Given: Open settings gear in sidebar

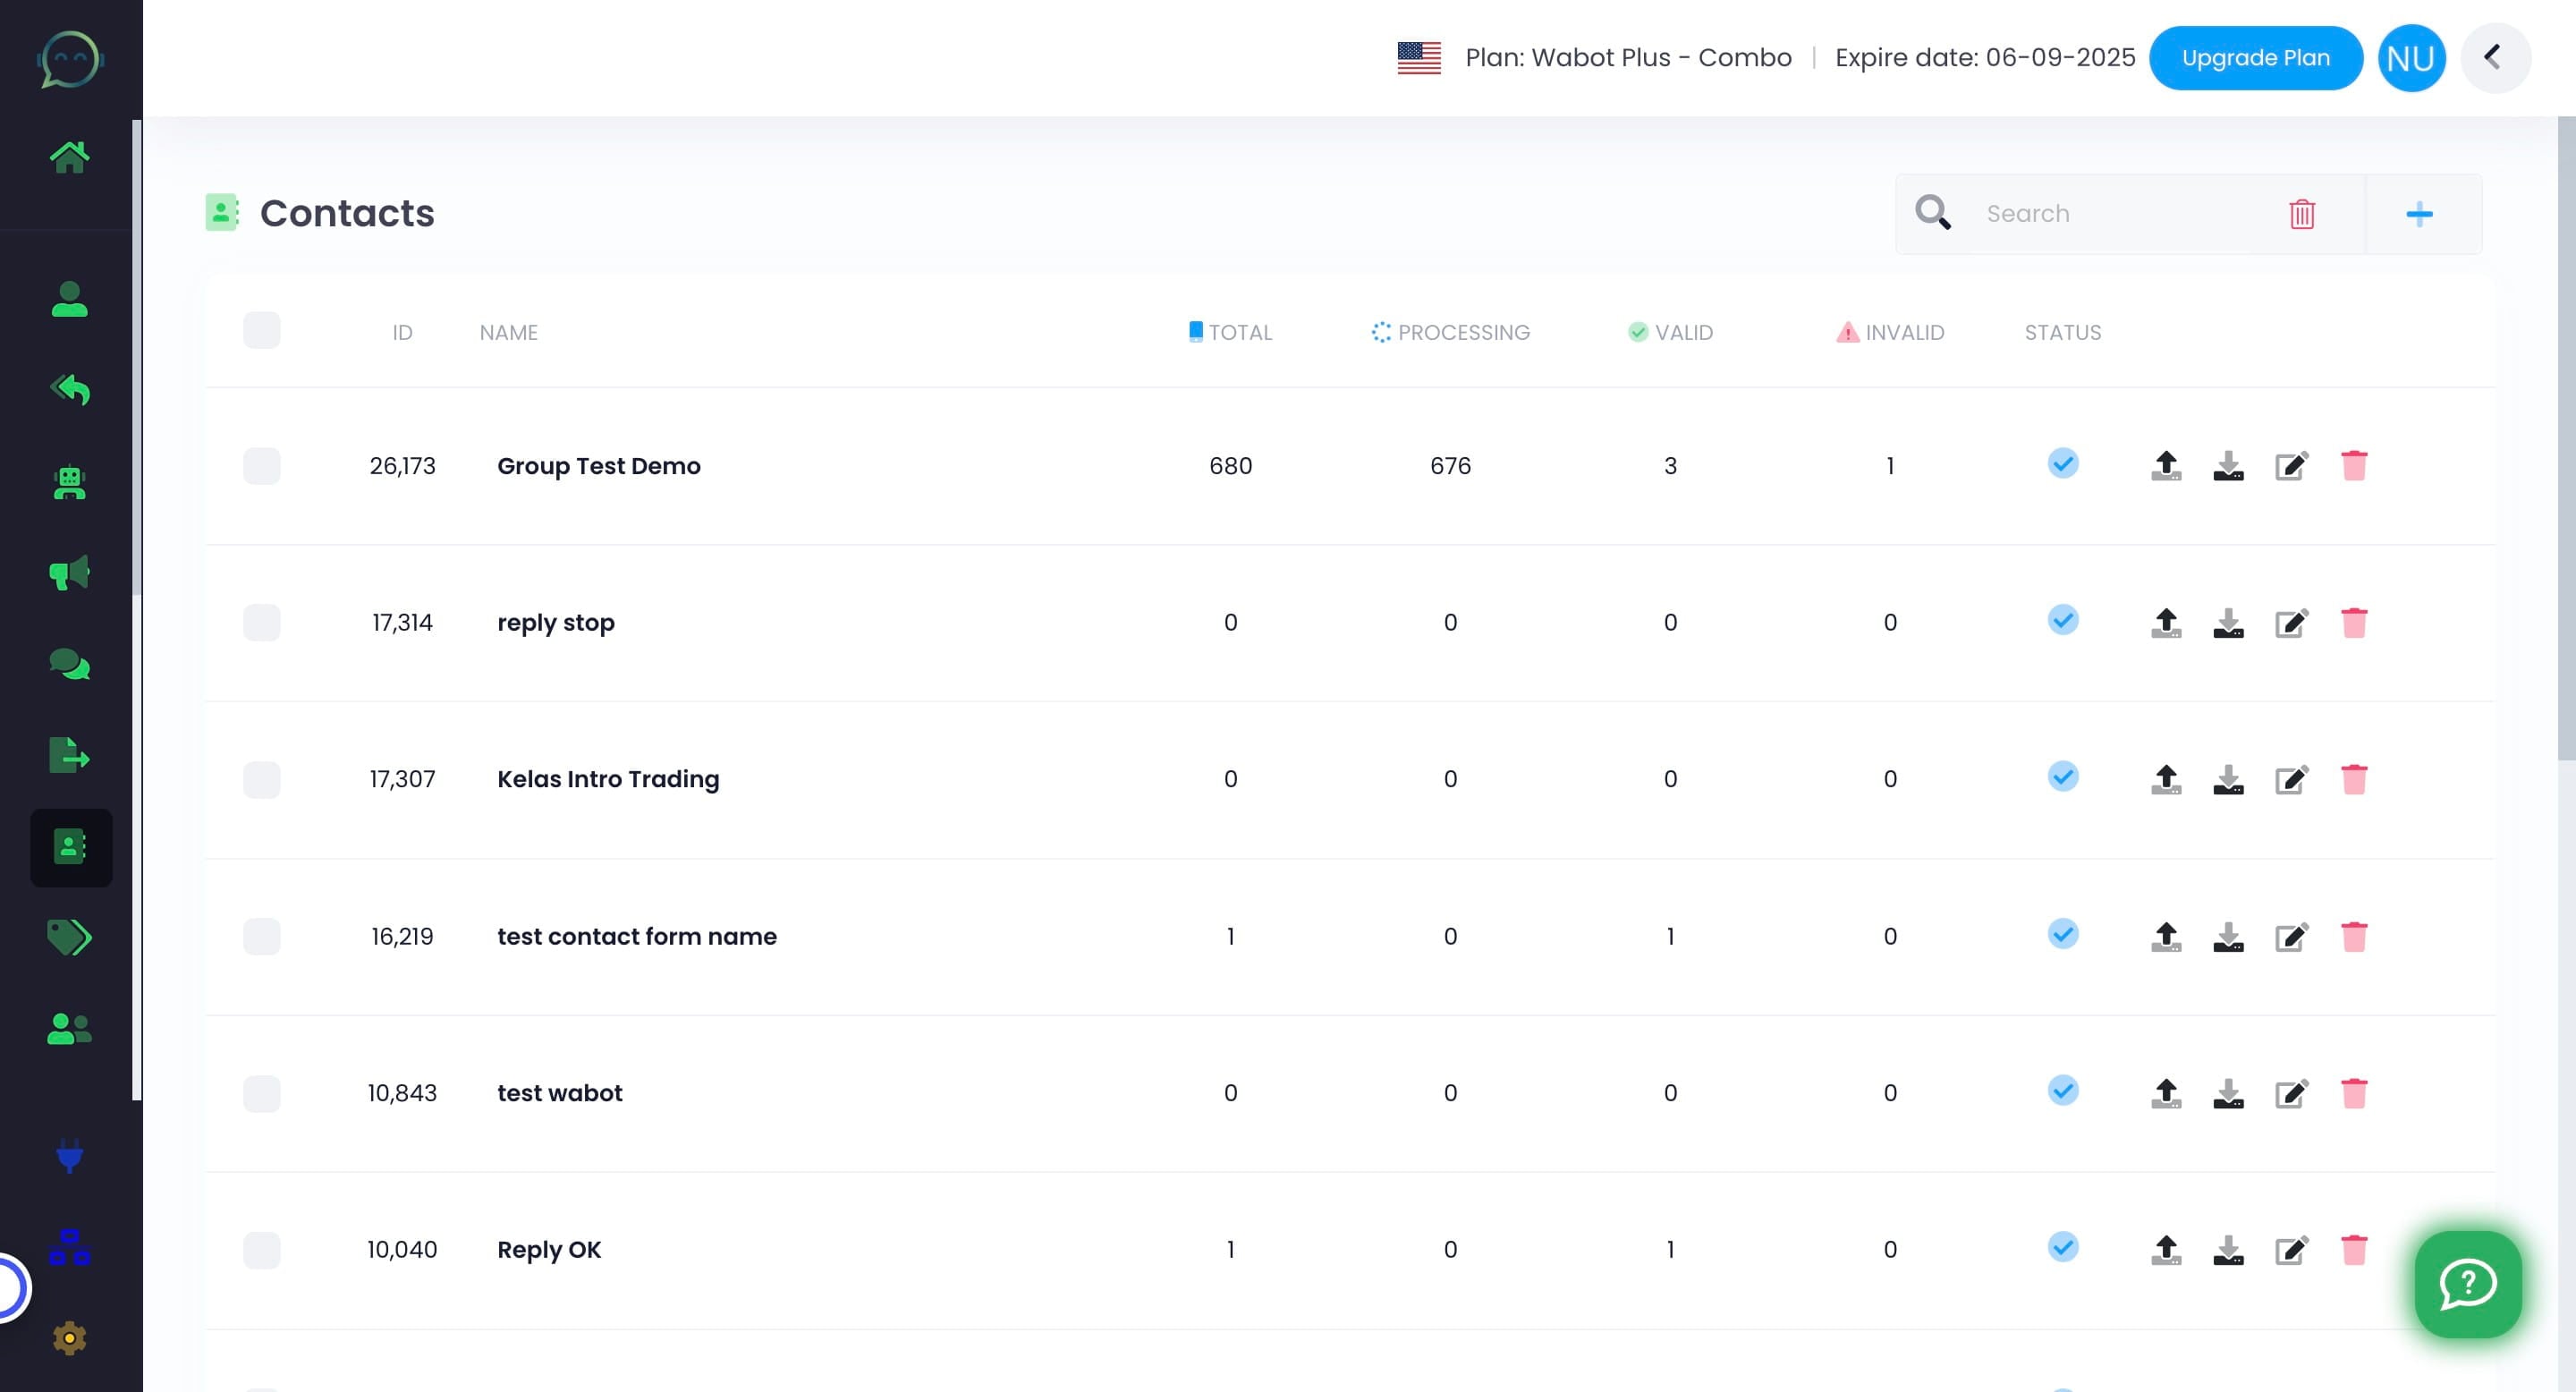Looking at the screenshot, I should (x=69, y=1338).
